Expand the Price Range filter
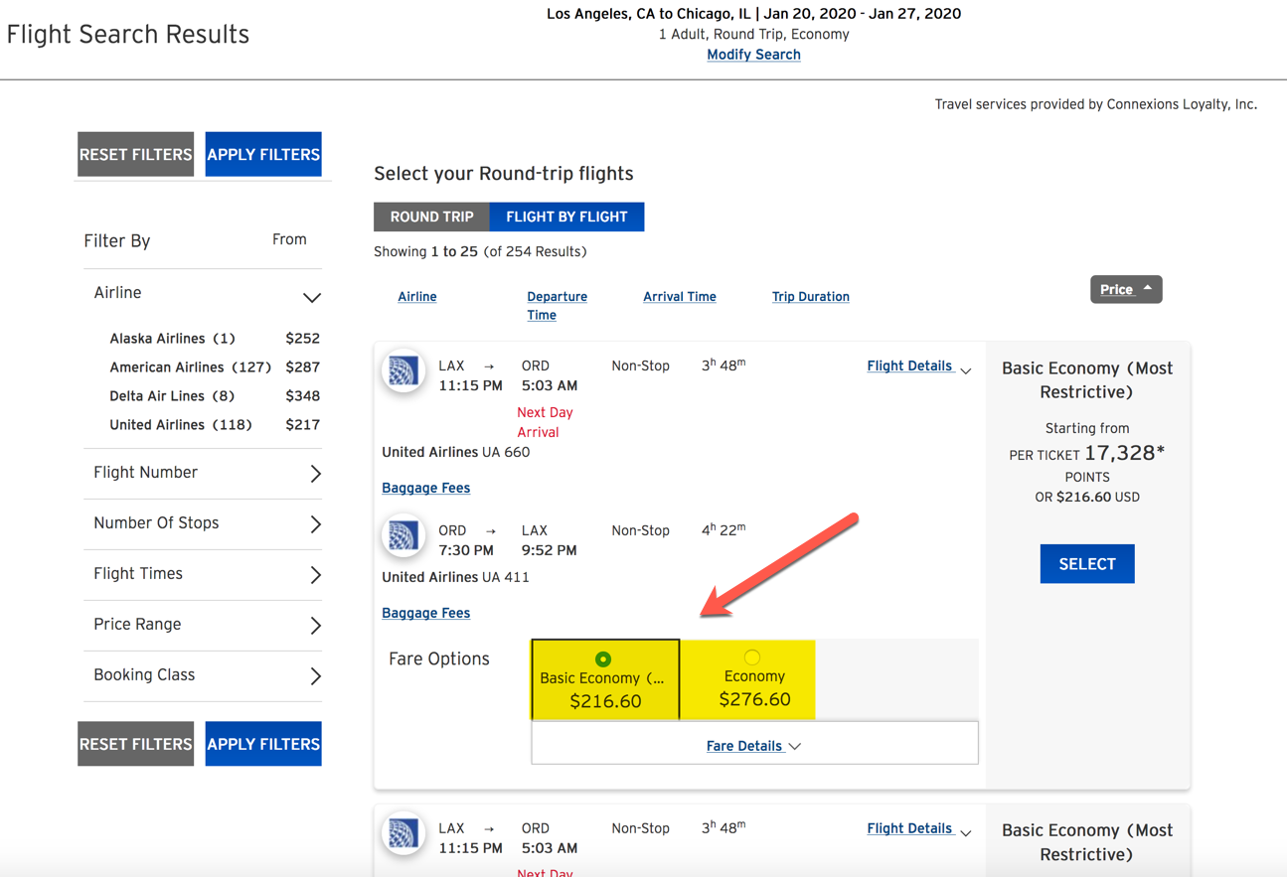 316,626
